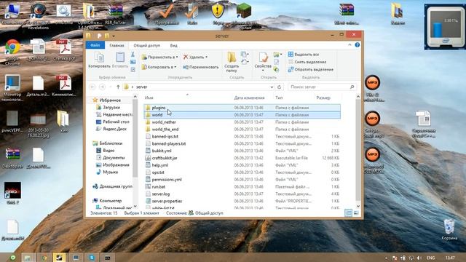Click the Up one level arrow
Viewport: 466px width, 262px height.
[x=118, y=87]
